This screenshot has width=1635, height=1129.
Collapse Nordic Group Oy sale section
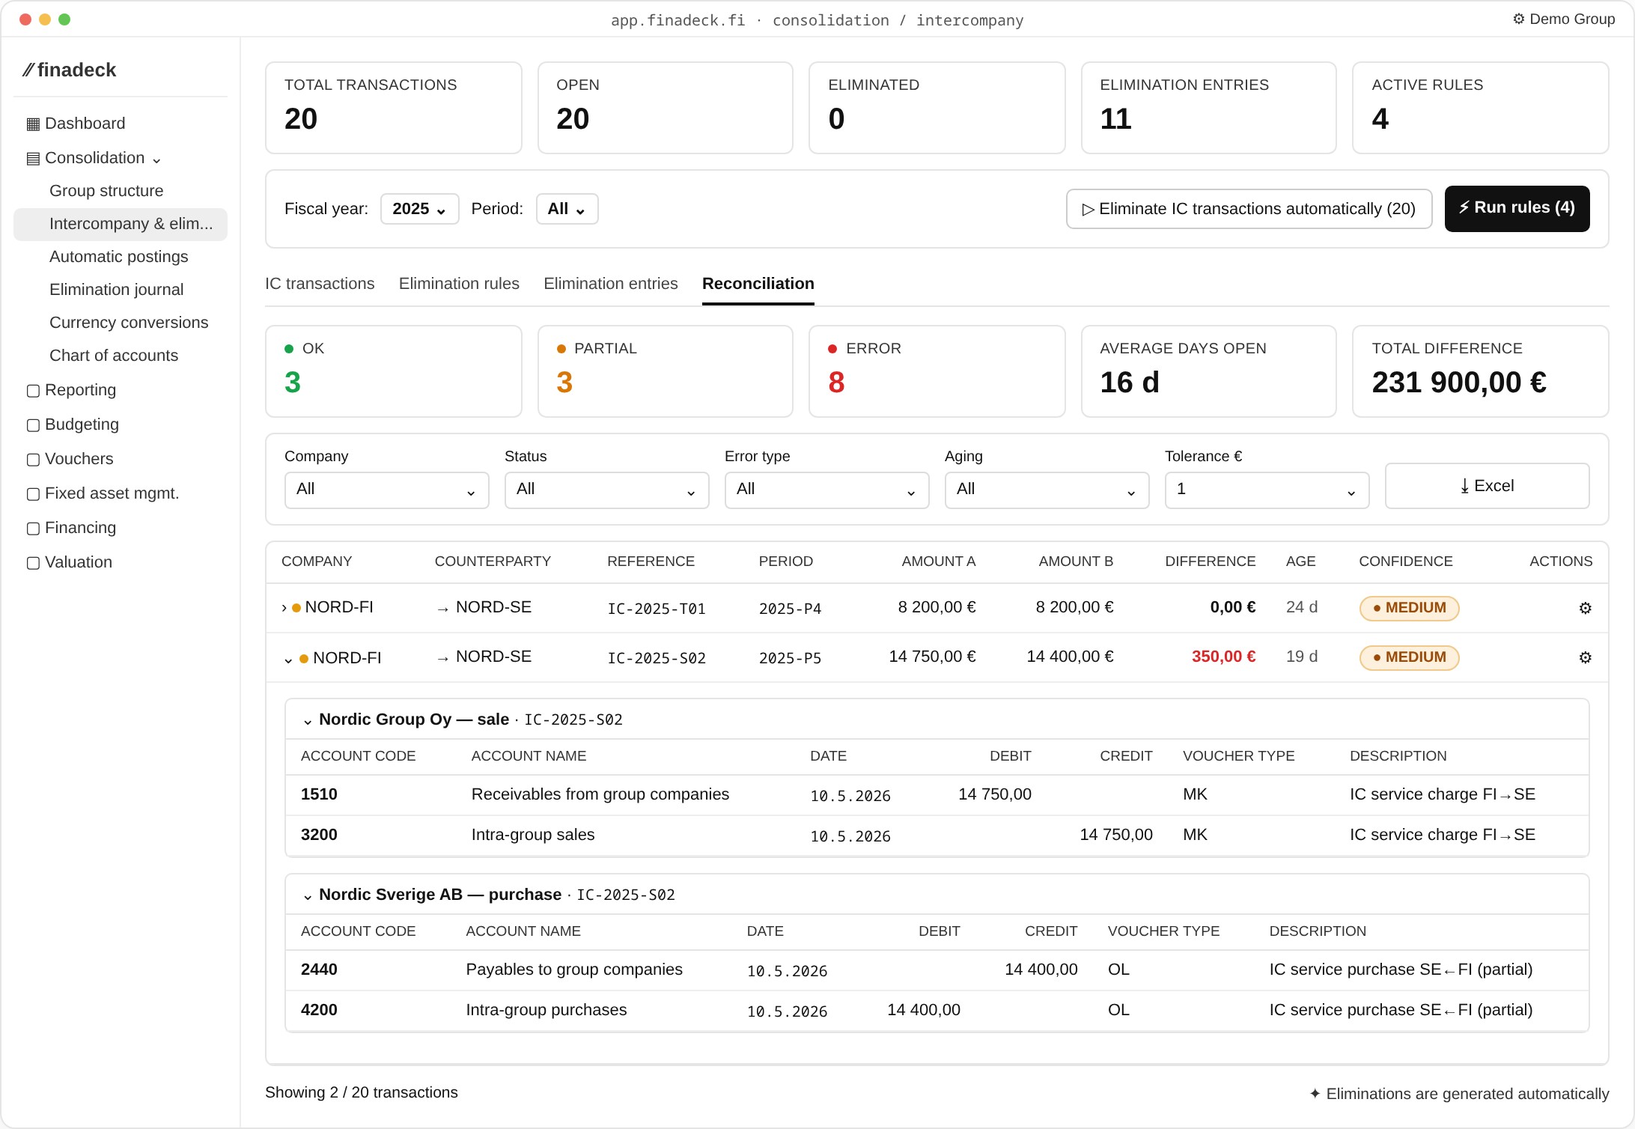tap(308, 720)
